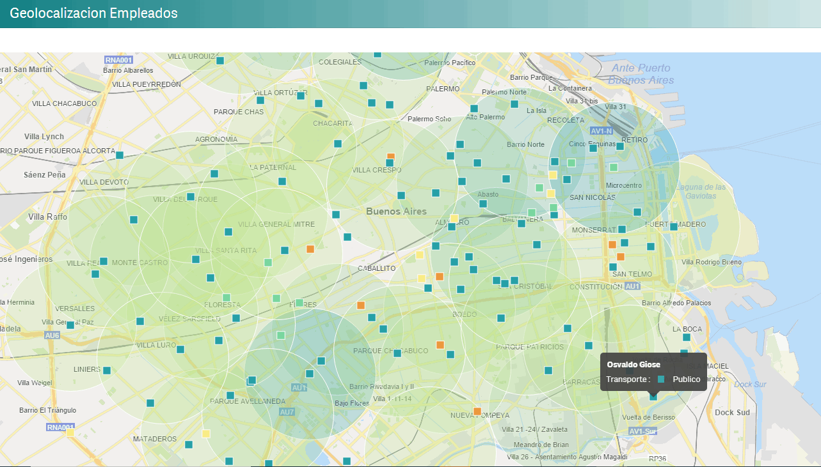The height and width of the screenshot is (467, 821).
Task: Select the yellow marker above Almagro label
Action: [454, 218]
